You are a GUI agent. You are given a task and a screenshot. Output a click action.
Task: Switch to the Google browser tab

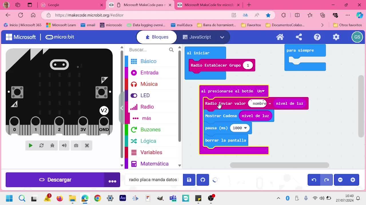[71, 5]
